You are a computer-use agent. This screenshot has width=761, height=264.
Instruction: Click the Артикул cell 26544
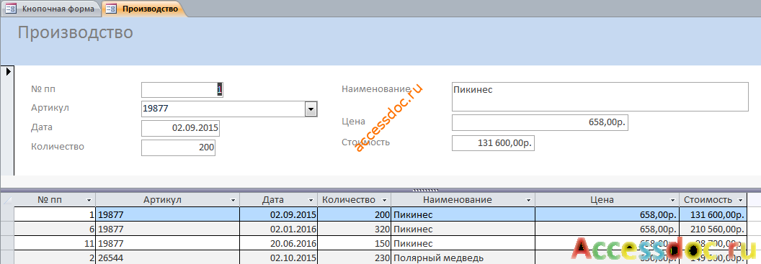click(168, 258)
